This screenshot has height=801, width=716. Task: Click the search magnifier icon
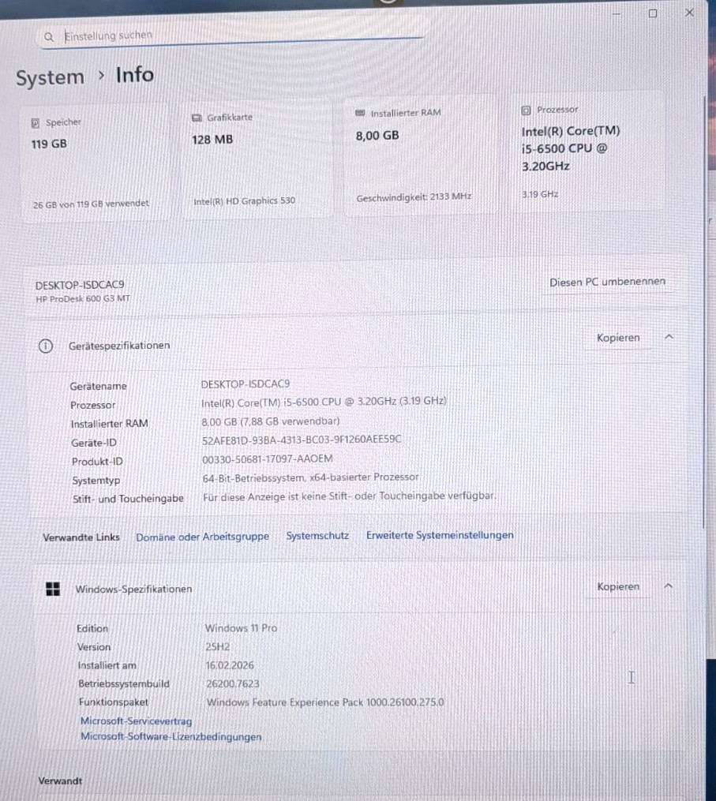coord(49,37)
